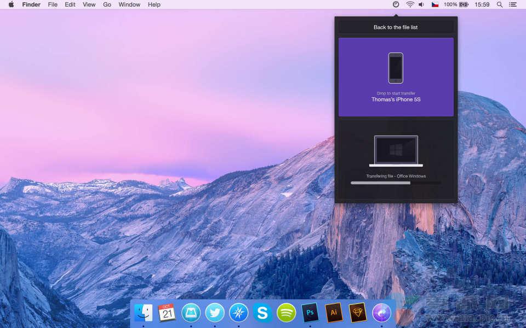Screen dimensions: 526x328
Task: Click the file transfer app menu bar icon
Action: (396, 4)
